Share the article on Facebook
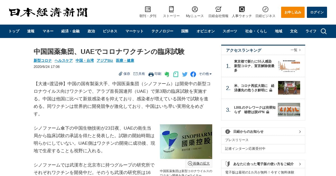Viewport: 336px width, 176px height. pos(193,74)
